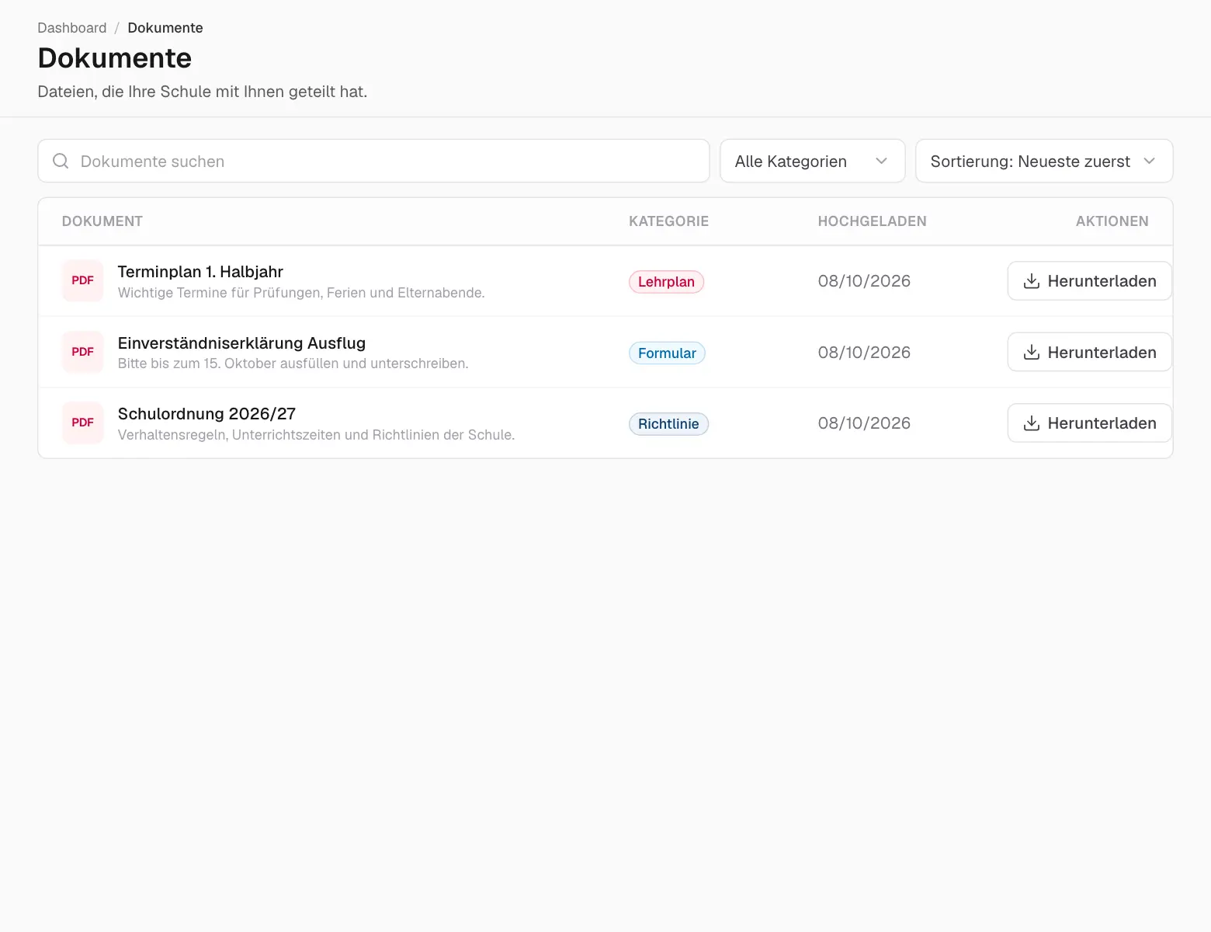The width and height of the screenshot is (1211, 932).
Task: Focus the Dokumente suchen search field
Action: [373, 161]
